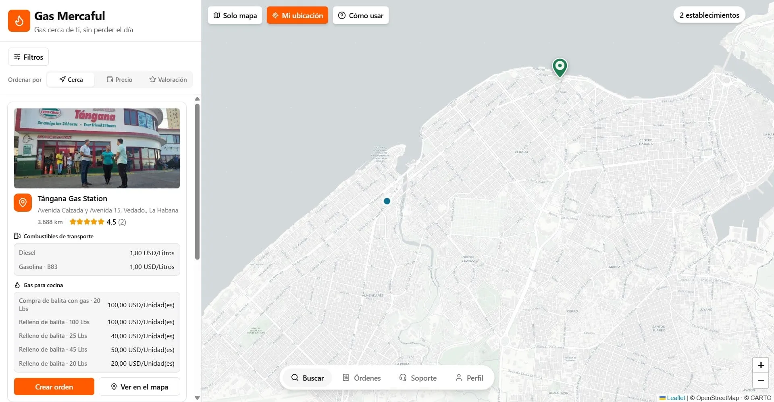The image size is (774, 402).
Task: Switch to Solo mapa view
Action: (x=235, y=15)
